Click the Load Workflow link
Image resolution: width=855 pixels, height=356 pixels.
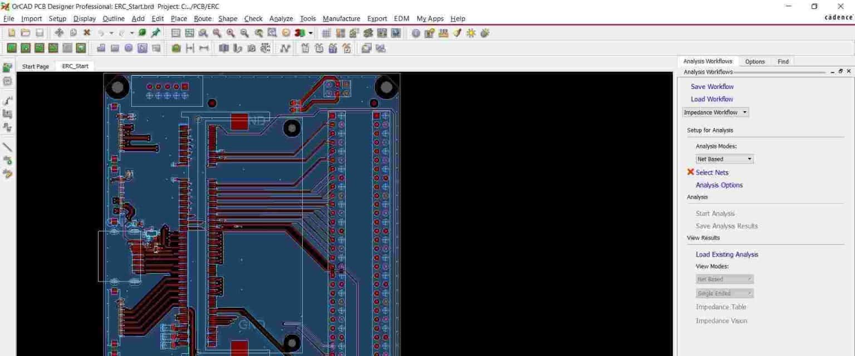[x=711, y=98]
